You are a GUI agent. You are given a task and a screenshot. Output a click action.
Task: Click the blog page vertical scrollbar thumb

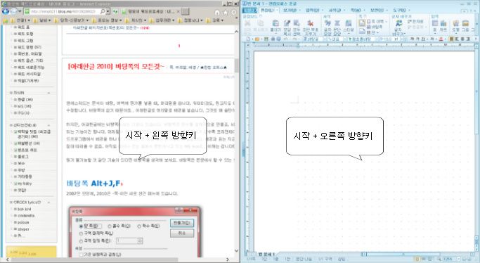[x=236, y=65]
